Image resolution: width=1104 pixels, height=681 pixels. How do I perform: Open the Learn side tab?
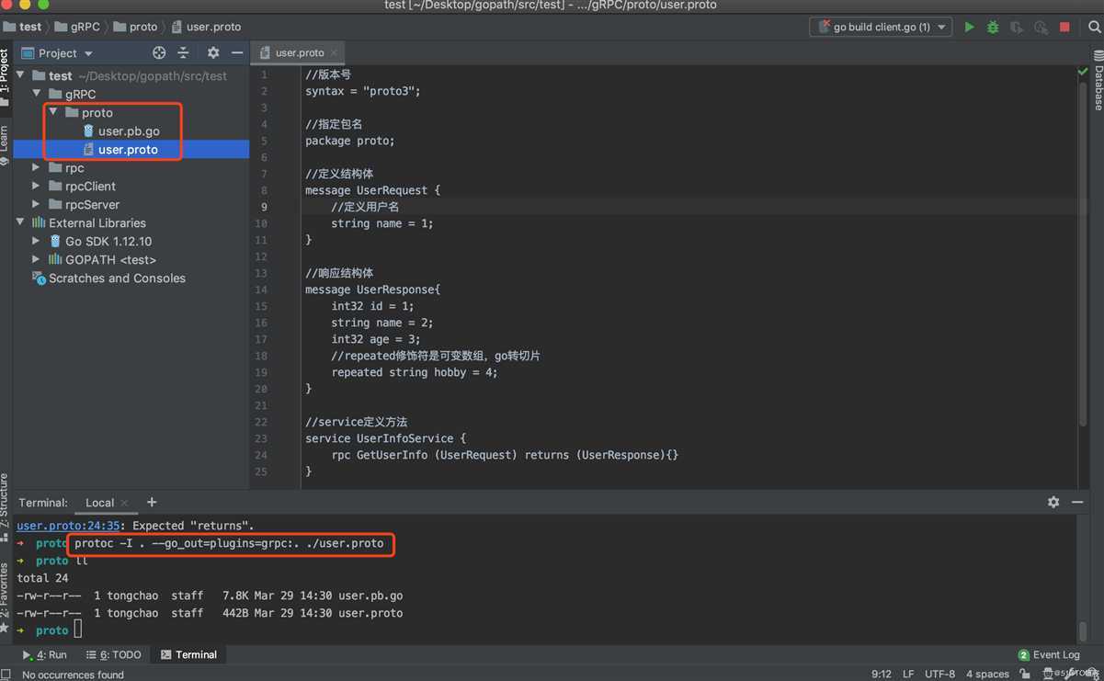5,144
